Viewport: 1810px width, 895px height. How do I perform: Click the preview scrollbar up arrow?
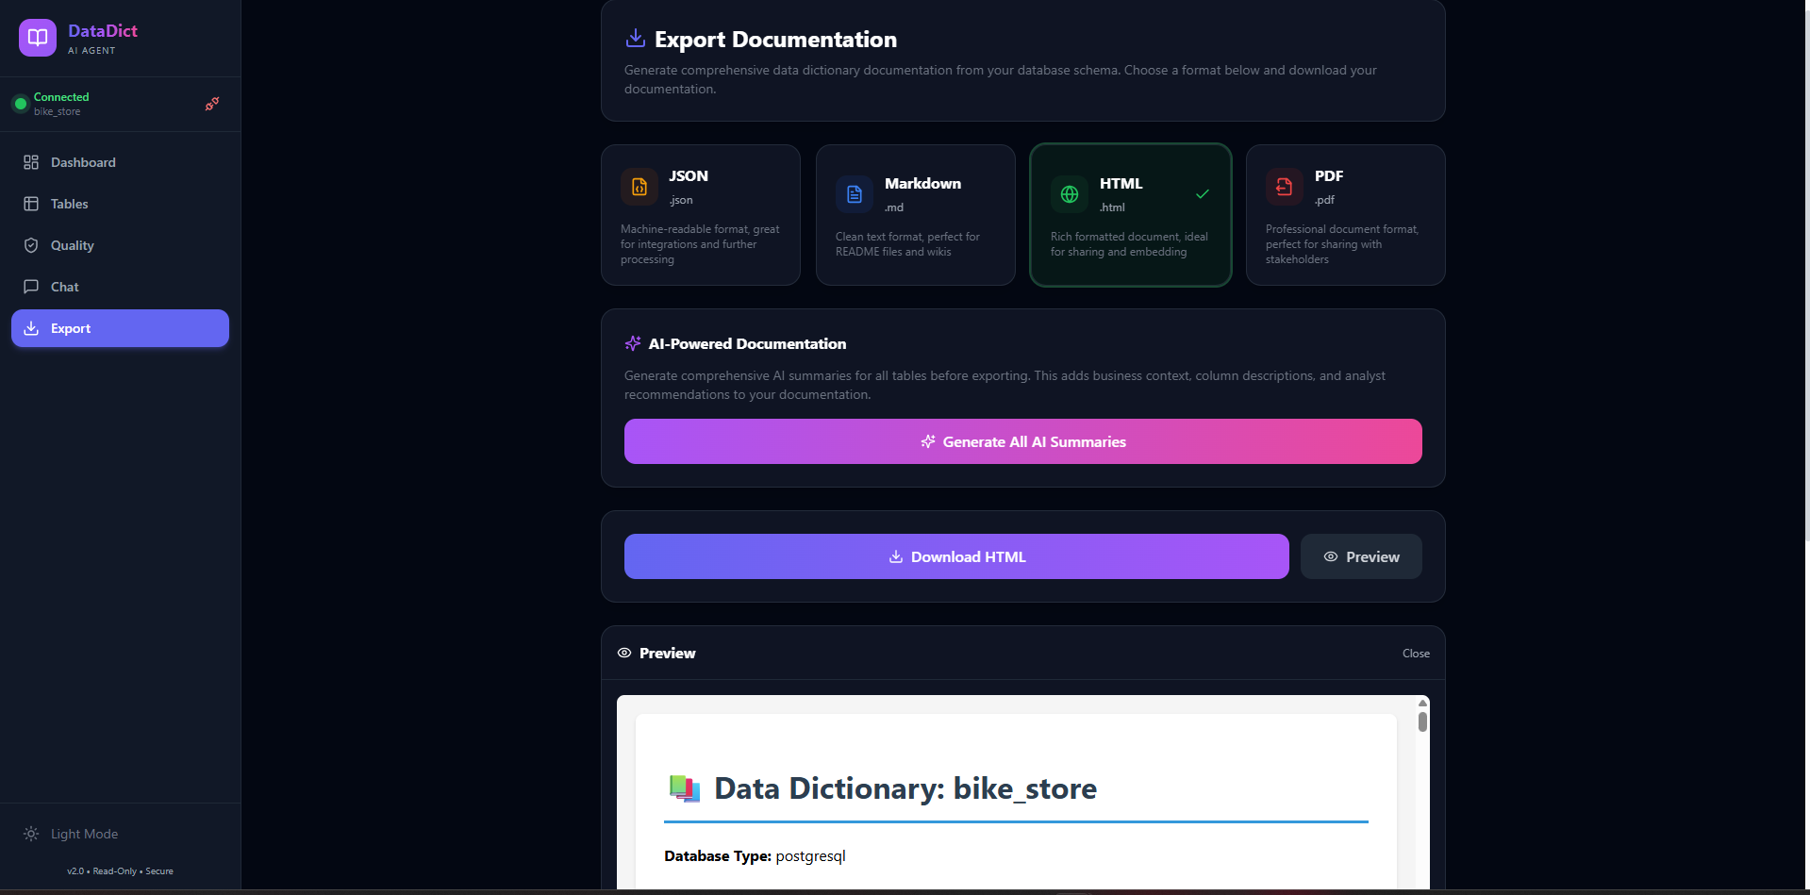tap(1422, 703)
